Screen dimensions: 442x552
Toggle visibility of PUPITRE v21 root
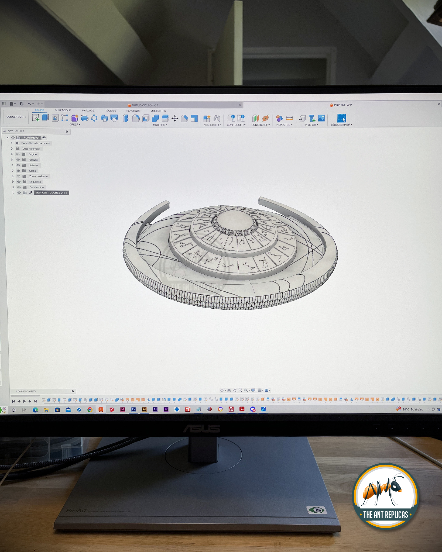point(13,137)
